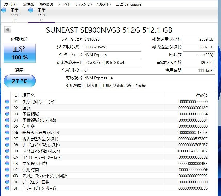Click raw value 000000000004B3
This screenshot has width=221, height=196.
193,164
